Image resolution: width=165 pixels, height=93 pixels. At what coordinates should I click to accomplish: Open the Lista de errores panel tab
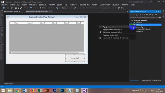[x=9, y=83]
